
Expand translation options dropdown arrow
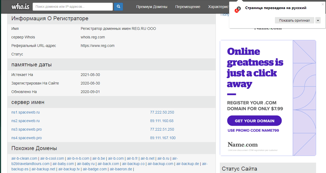[x=318, y=21]
